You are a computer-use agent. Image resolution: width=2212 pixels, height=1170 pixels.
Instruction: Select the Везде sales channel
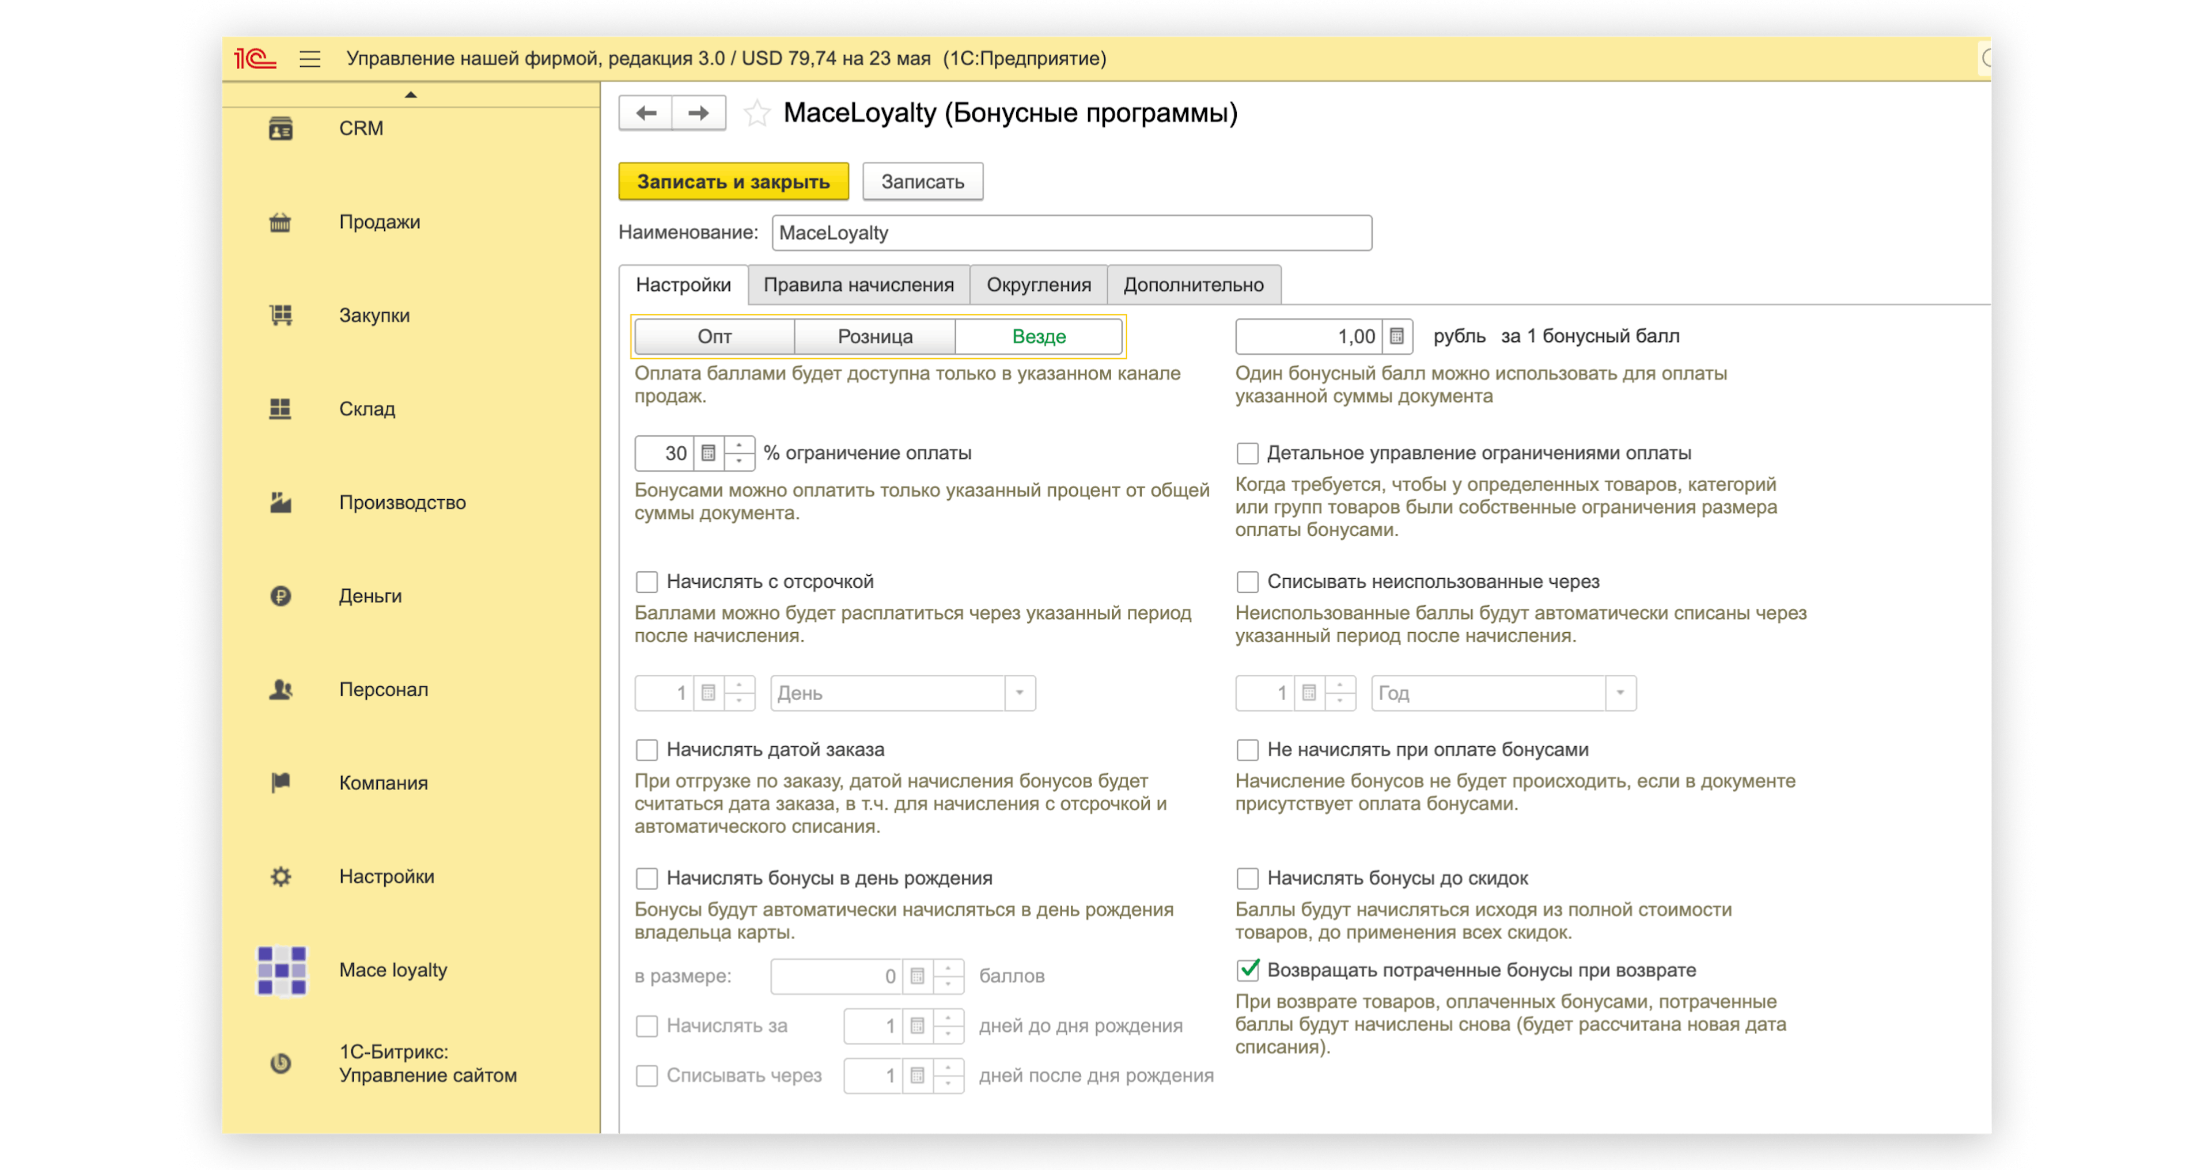[1039, 336]
